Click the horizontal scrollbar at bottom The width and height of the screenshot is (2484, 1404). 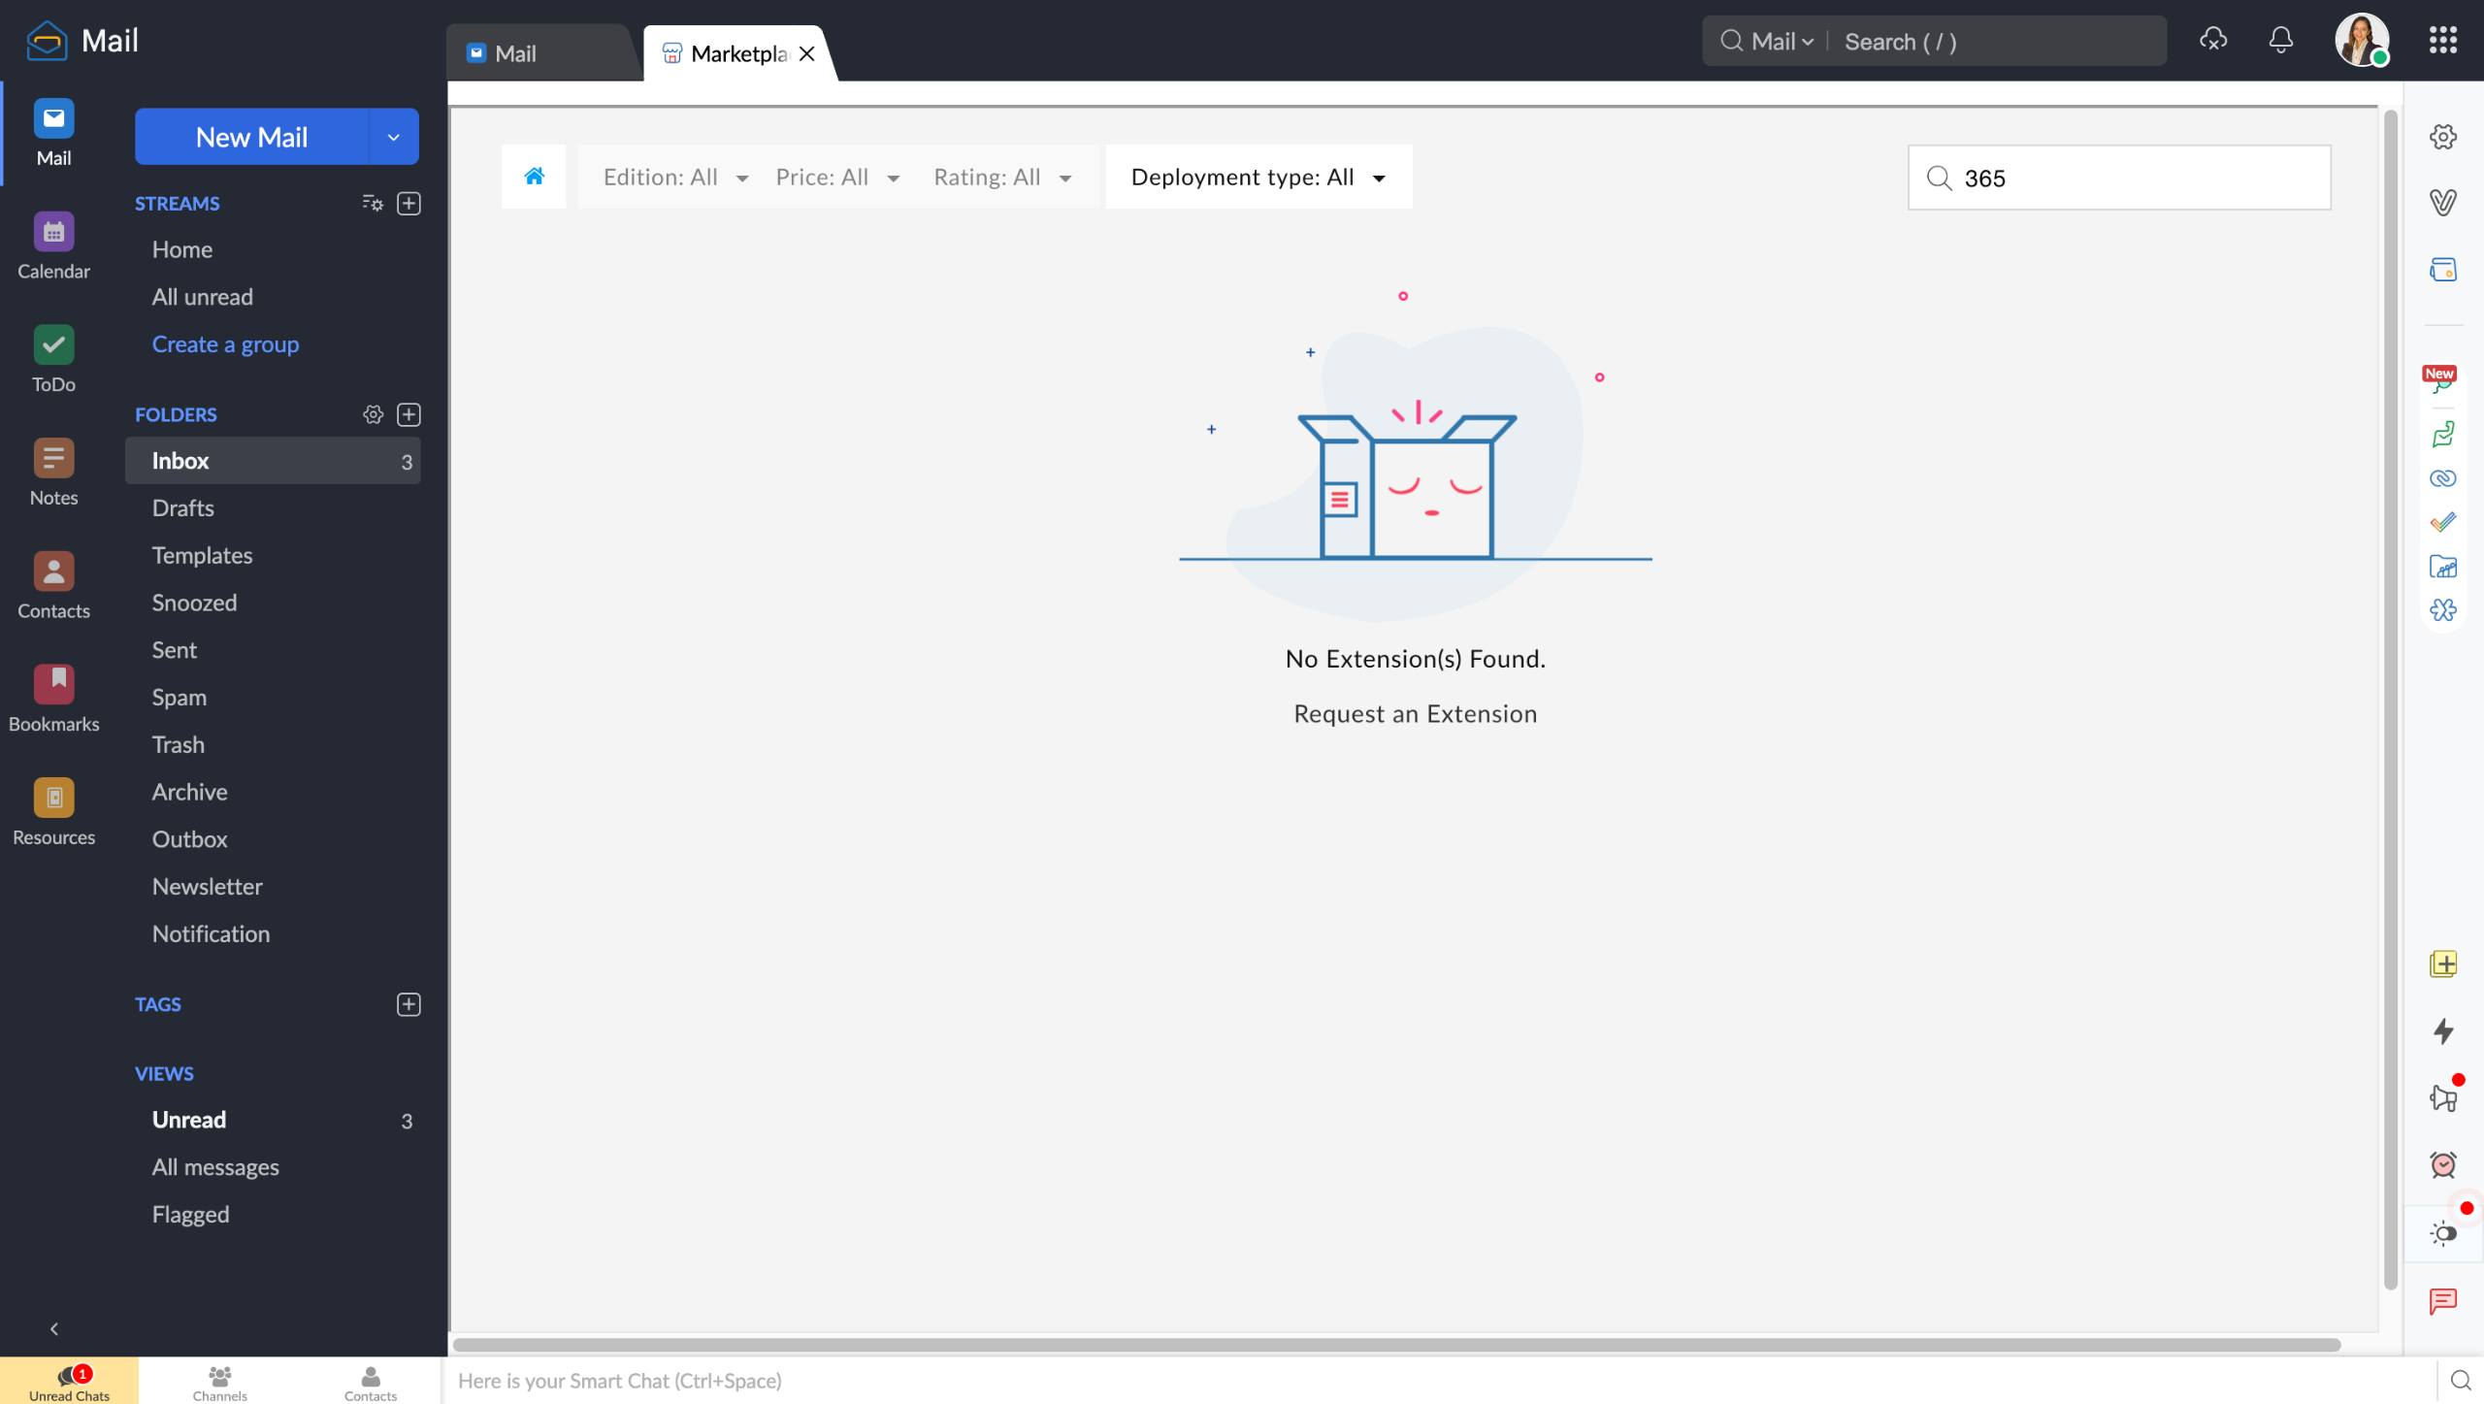pyautogui.click(x=1395, y=1345)
